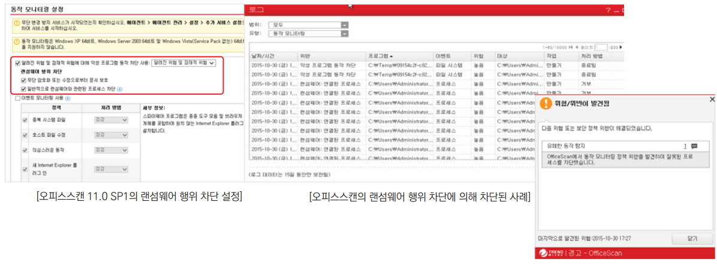The height and width of the screenshot is (268, 717).
Task: Sort the log by 위반 column
Action: 332,56
